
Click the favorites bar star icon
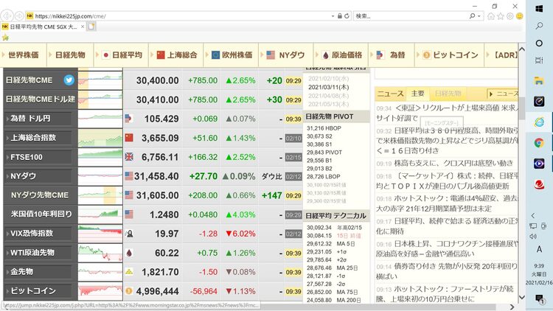click(x=5, y=38)
